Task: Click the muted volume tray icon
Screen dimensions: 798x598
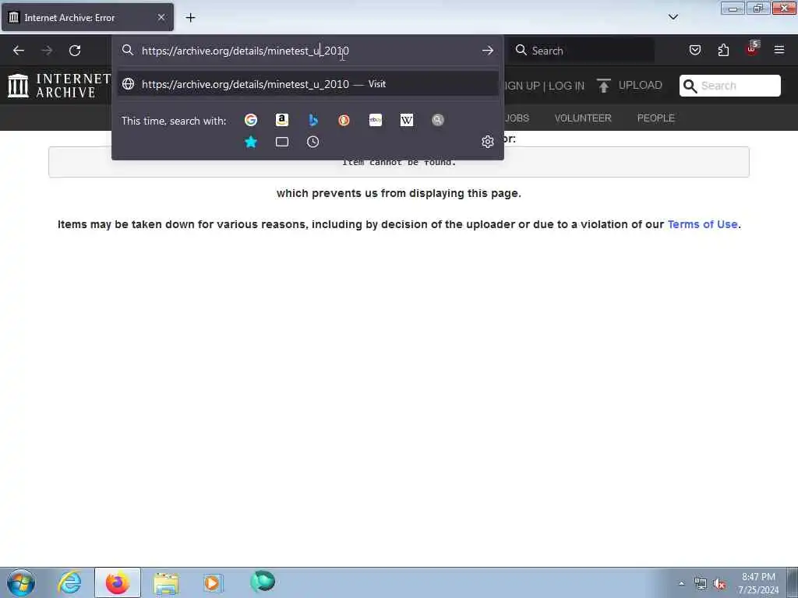Action: (719, 584)
